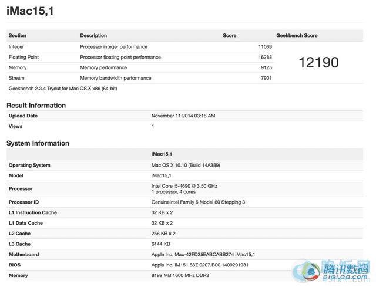Click the L1 Instruction Cache label
The height and width of the screenshot is (287, 376).
pos(32,212)
